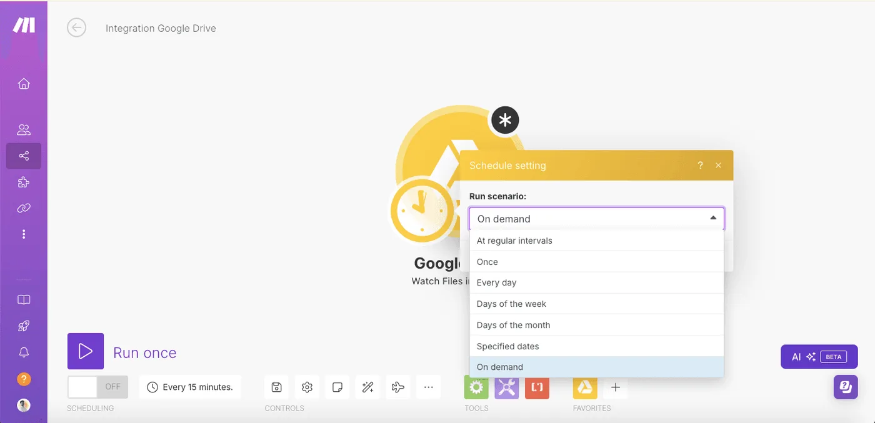Click the Explain flow airplane icon
This screenshot has height=423, width=875.
click(398, 387)
